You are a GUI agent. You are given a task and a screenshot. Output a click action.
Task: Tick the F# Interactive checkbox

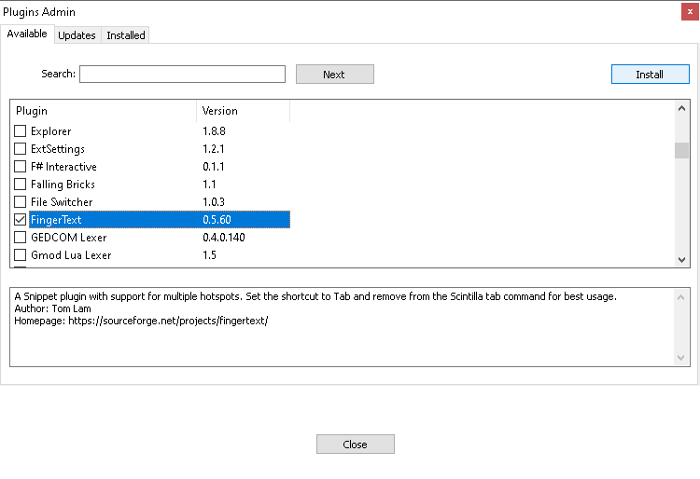coord(21,166)
